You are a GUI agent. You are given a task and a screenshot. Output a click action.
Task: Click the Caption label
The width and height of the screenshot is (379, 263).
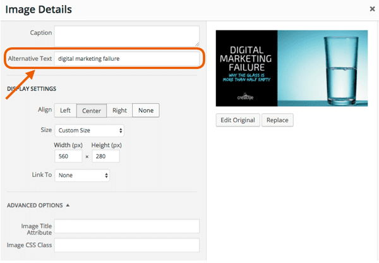pos(41,33)
